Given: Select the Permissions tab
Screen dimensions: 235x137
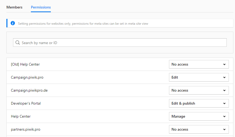Looking at the screenshot, I should pyautogui.click(x=41, y=7).
